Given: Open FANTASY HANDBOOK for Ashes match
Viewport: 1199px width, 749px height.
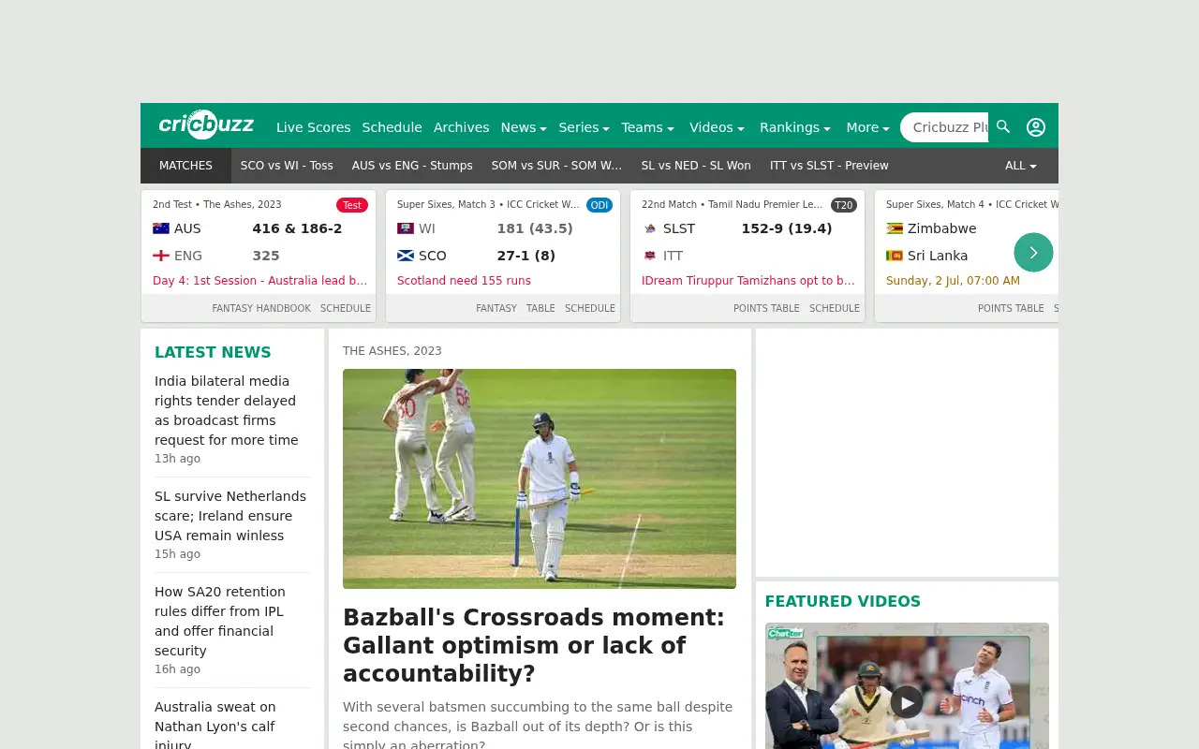Looking at the screenshot, I should coord(261,308).
